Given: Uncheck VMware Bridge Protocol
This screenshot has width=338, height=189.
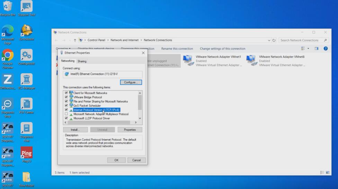Looking at the screenshot, I should tap(66, 97).
